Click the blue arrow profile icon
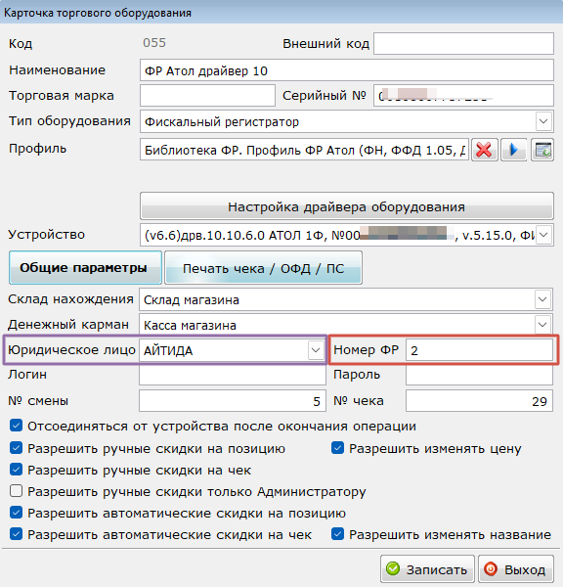This screenshot has height=587, width=563. pyautogui.click(x=514, y=150)
